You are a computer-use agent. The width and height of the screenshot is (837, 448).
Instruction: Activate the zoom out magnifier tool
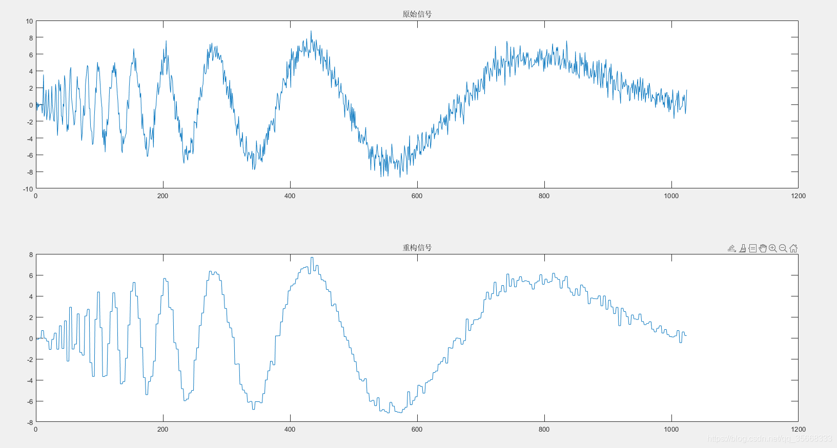coord(783,248)
